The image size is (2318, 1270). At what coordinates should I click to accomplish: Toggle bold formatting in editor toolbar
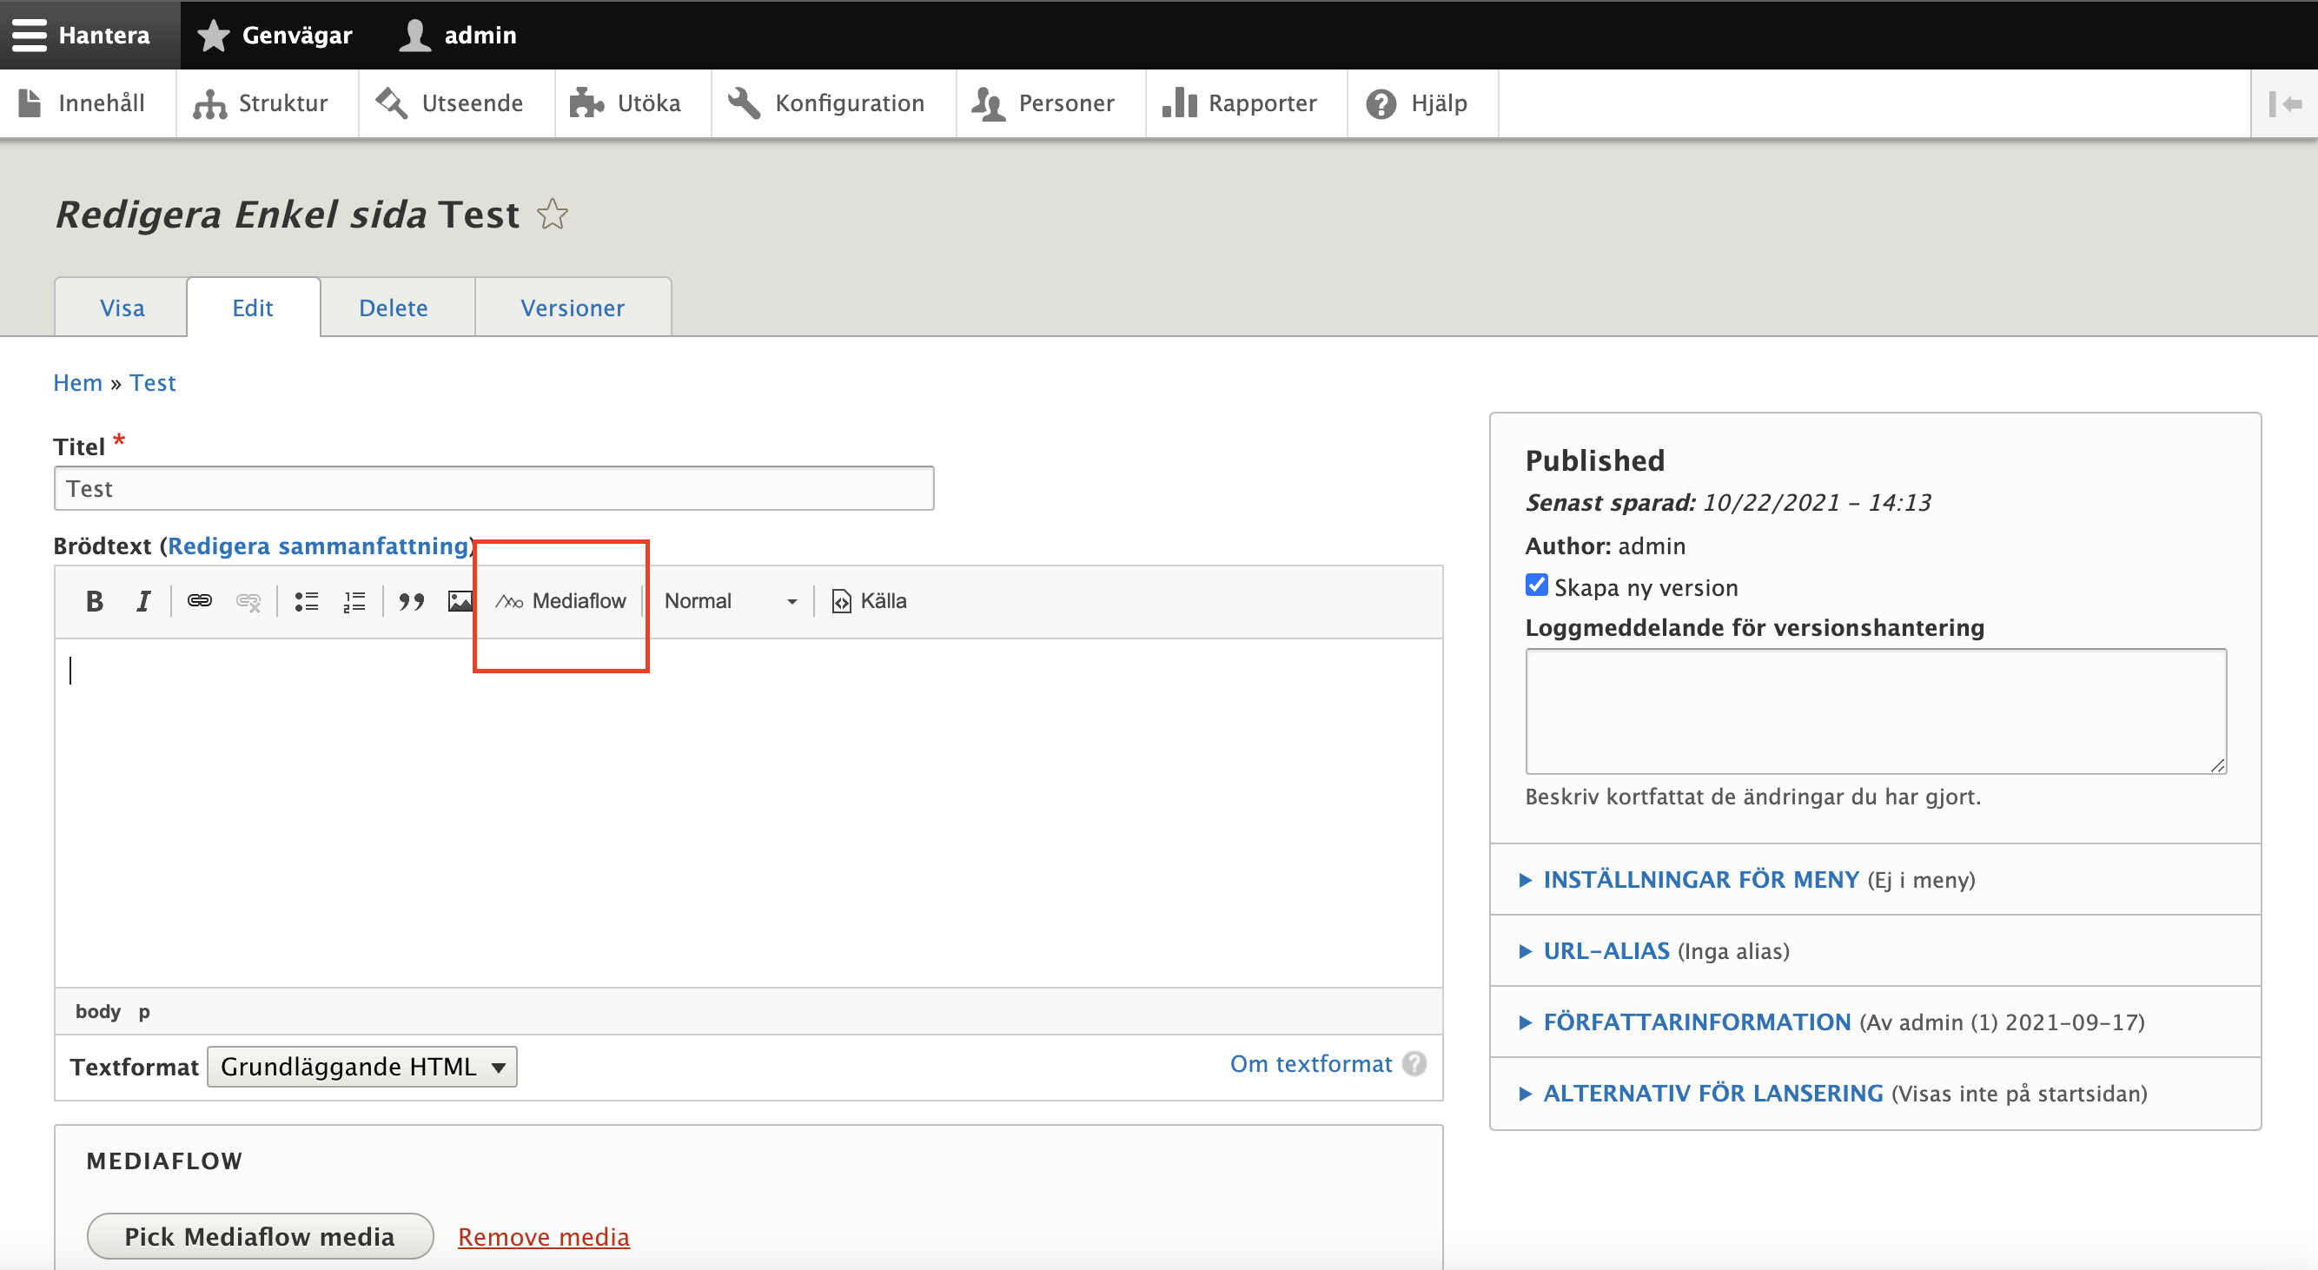click(95, 601)
